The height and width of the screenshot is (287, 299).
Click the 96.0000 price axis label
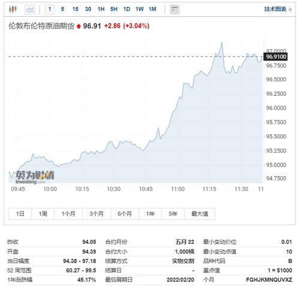click(x=276, y=108)
